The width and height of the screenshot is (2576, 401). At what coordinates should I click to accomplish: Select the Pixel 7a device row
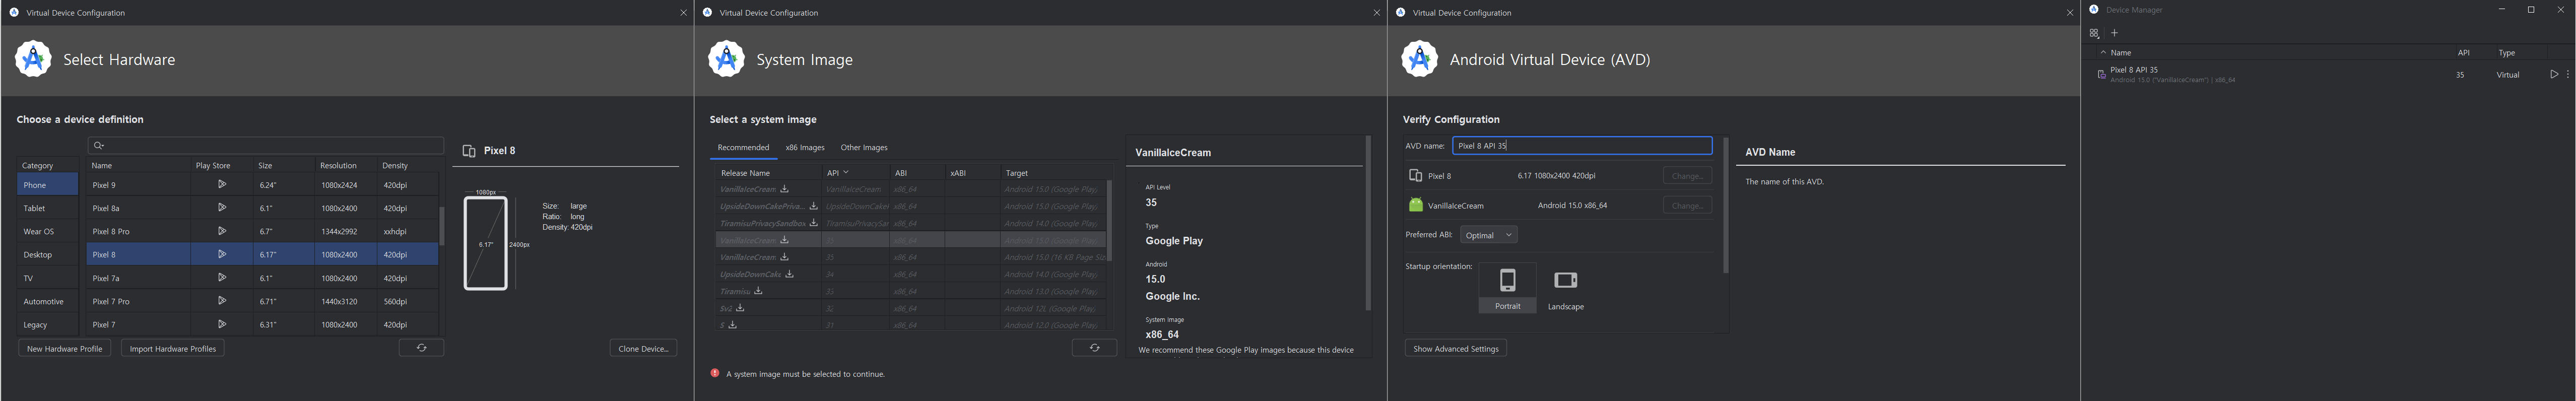[x=263, y=278]
